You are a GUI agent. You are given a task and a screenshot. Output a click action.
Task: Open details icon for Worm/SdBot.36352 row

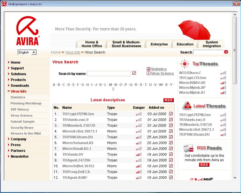pyautogui.click(x=171, y=166)
